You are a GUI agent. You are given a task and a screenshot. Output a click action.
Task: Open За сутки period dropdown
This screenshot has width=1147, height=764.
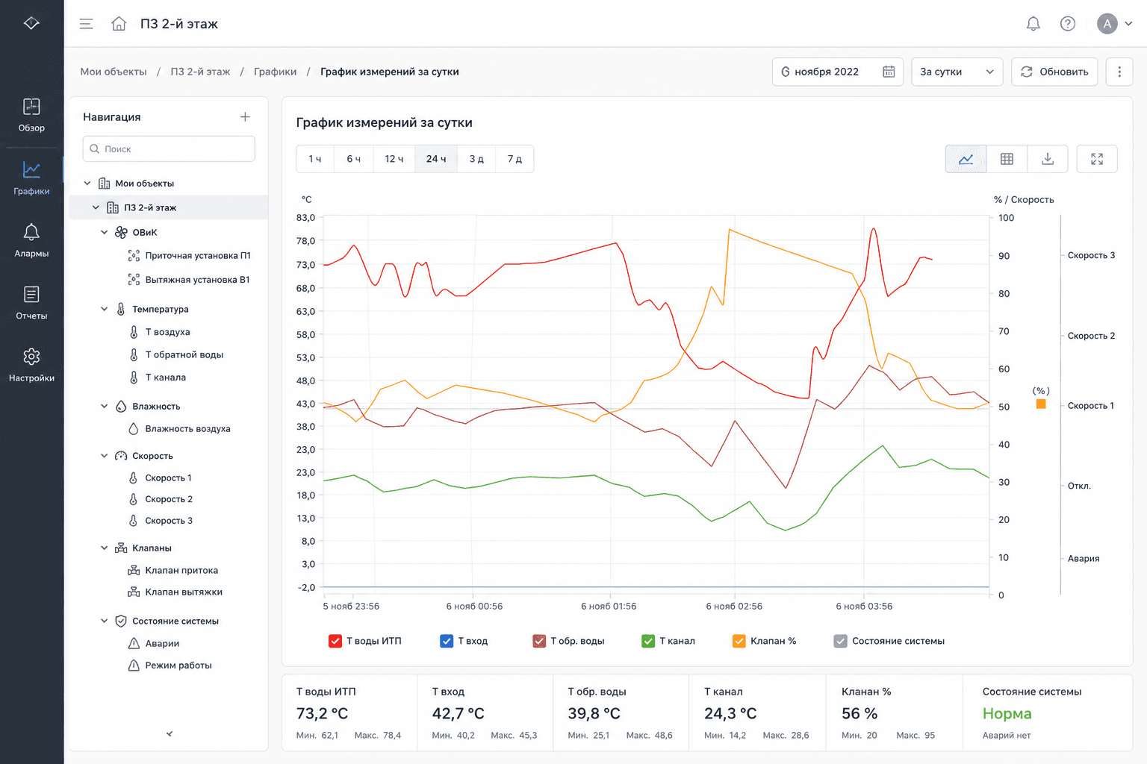coord(957,72)
